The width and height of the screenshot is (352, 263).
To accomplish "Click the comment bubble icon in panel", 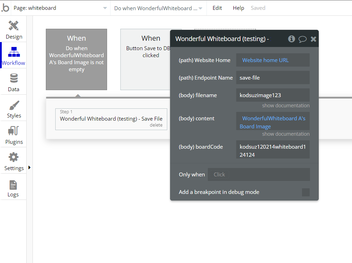I will [x=302, y=39].
